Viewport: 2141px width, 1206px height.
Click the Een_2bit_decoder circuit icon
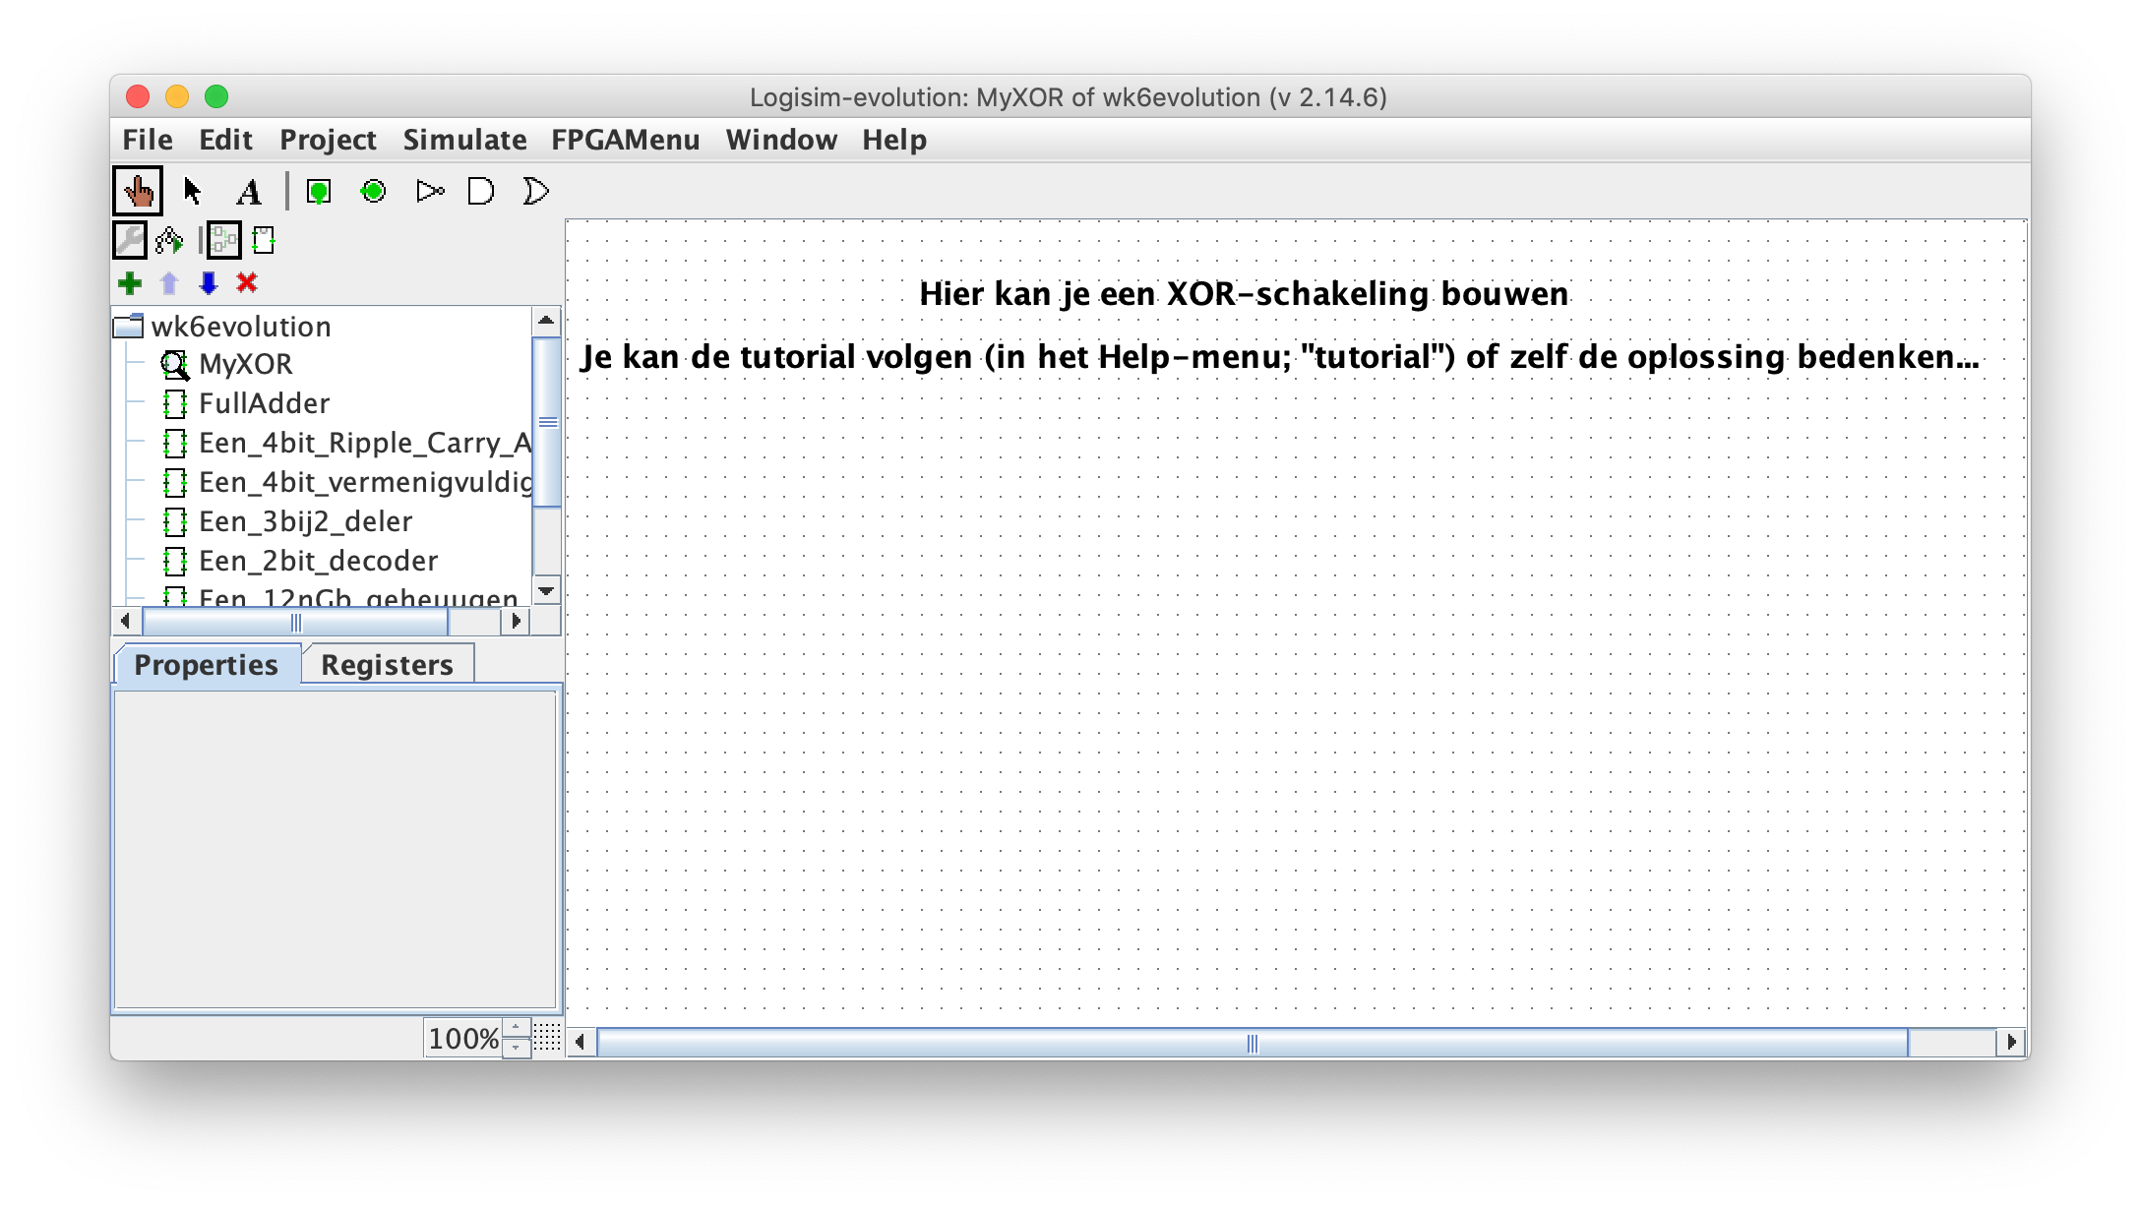point(175,561)
